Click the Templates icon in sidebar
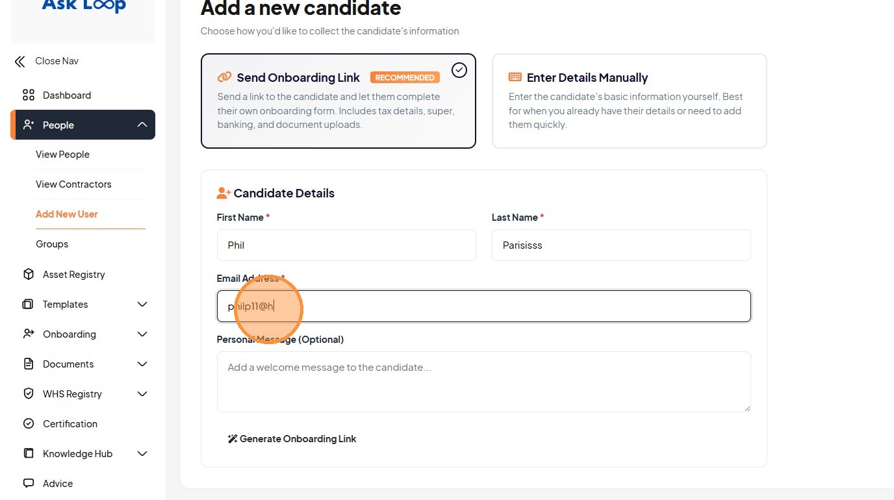Viewport: 894px width, 500px height. [29, 305]
